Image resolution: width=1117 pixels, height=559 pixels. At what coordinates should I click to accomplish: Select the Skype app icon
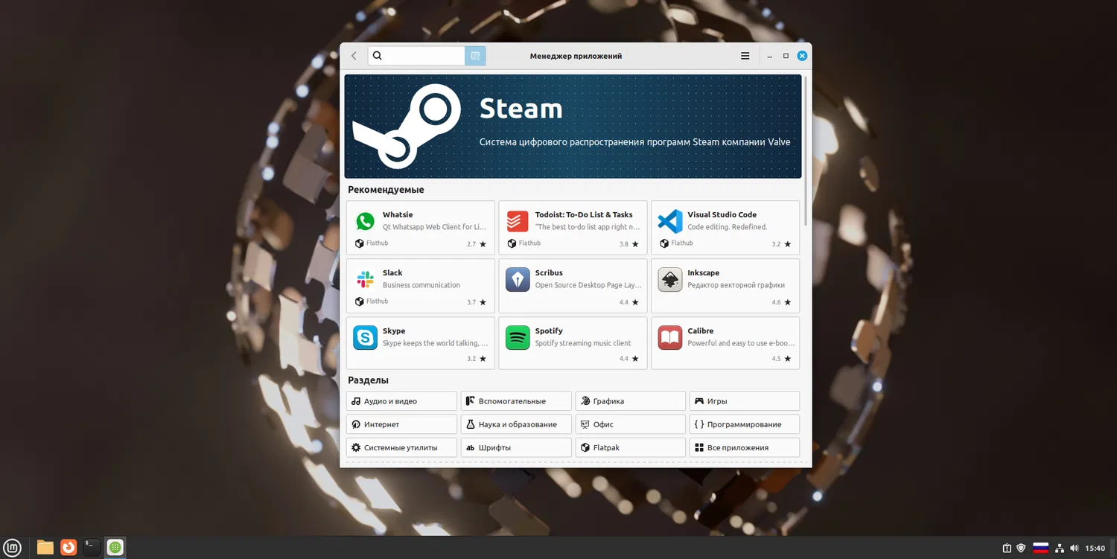pos(365,337)
